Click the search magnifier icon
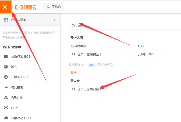The image size is (181, 122). click(x=73, y=26)
